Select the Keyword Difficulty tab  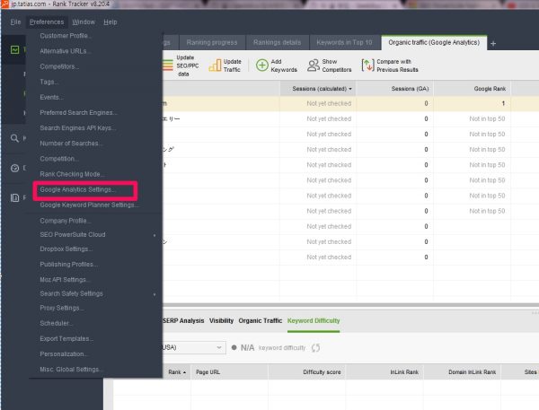coord(314,320)
